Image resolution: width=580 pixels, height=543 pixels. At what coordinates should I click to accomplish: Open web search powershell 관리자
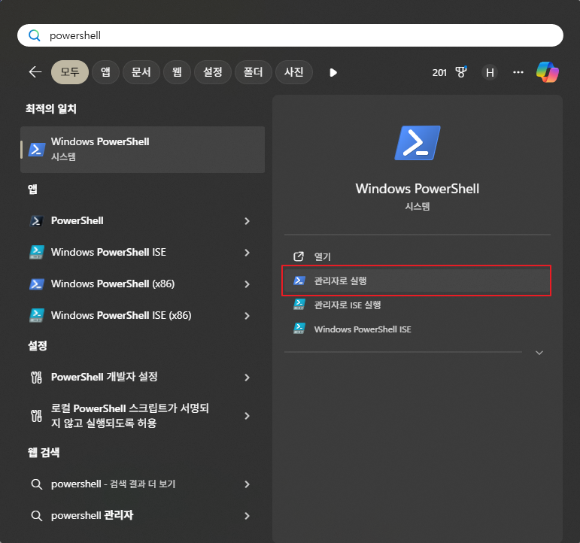click(x=142, y=515)
